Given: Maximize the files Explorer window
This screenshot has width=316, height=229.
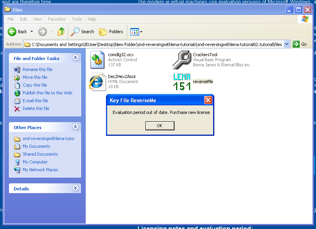Looking at the screenshot, I should (x=298, y=9).
